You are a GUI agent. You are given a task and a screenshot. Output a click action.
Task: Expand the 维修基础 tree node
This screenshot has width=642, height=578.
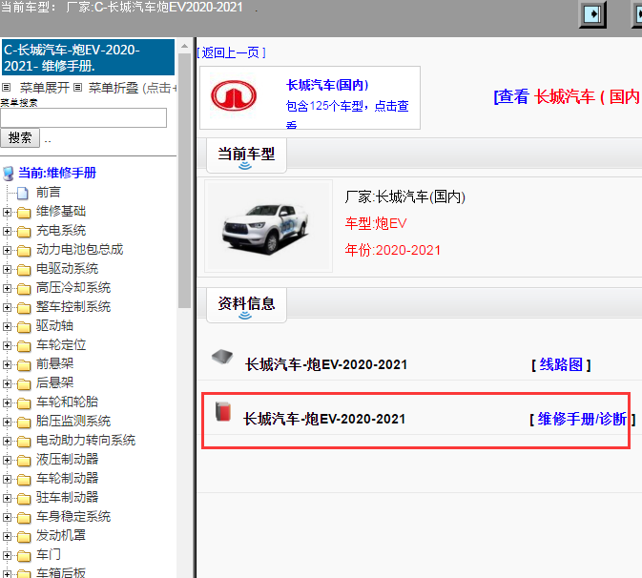7,212
